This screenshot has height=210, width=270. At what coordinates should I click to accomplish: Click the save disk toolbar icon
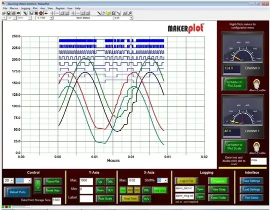tap(9, 13)
